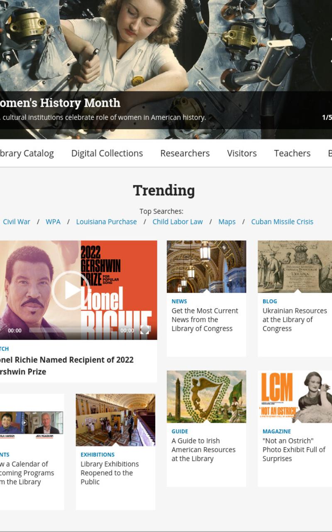Viewport: 332px width, 532px height.
Task: Search the top term Louisiana Purchase
Action: [x=106, y=222]
